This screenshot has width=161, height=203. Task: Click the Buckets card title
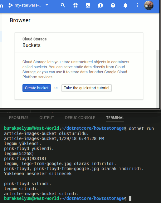(32, 45)
